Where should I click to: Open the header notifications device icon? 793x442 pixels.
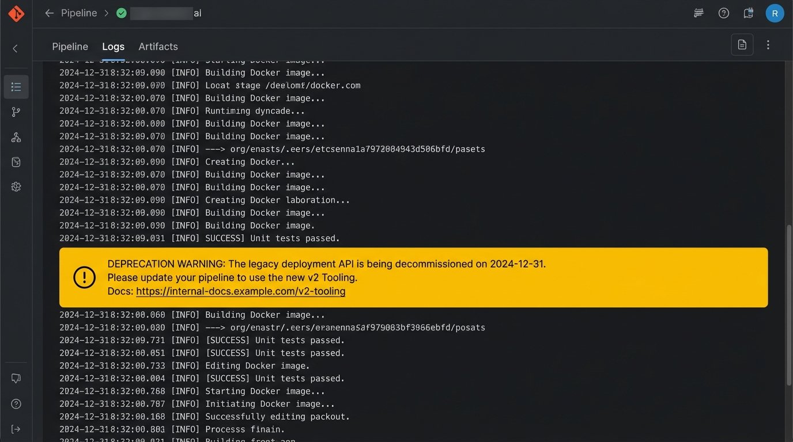point(749,13)
